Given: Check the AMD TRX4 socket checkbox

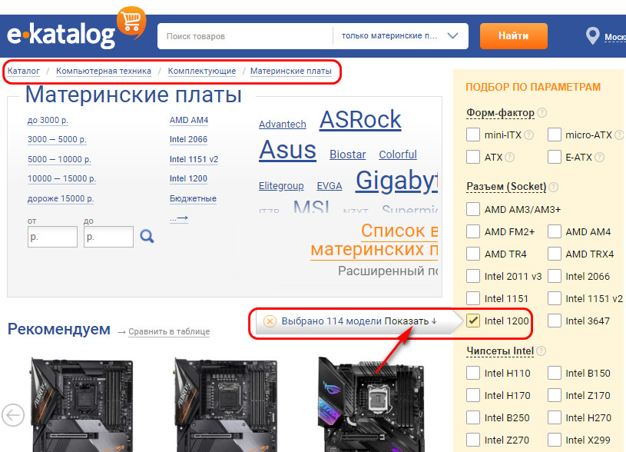Looking at the screenshot, I should (555, 254).
